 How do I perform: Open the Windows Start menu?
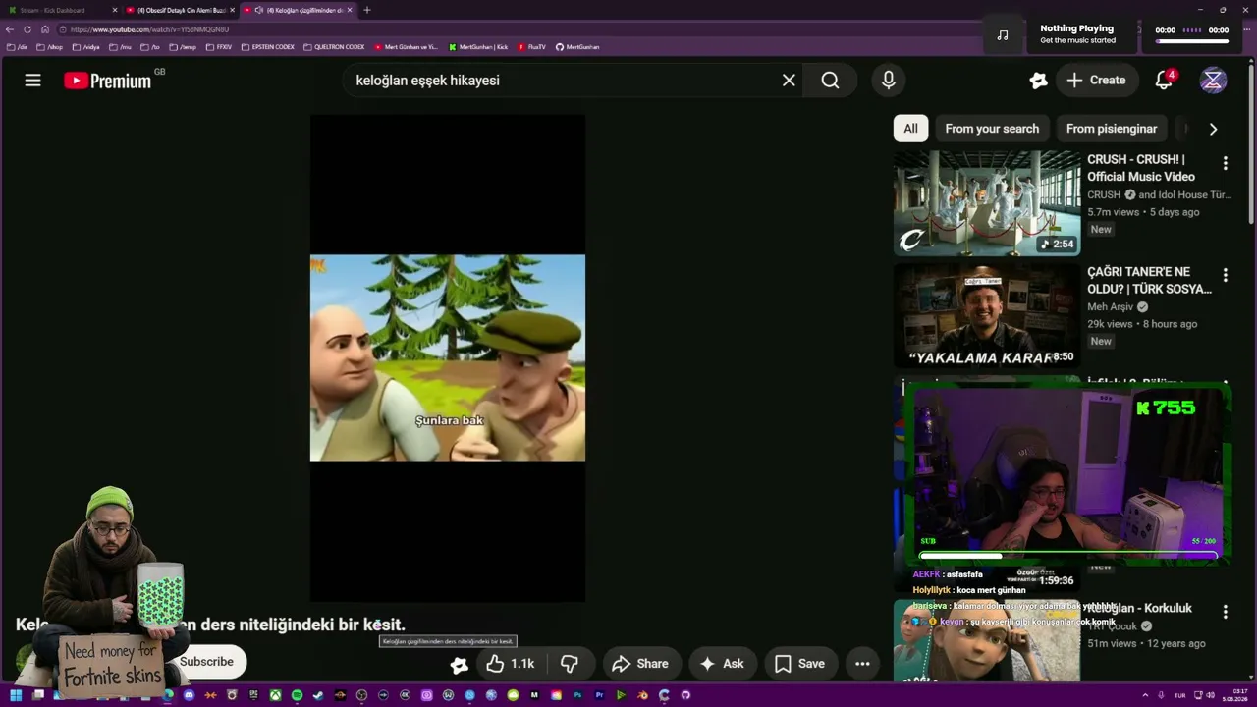16,695
